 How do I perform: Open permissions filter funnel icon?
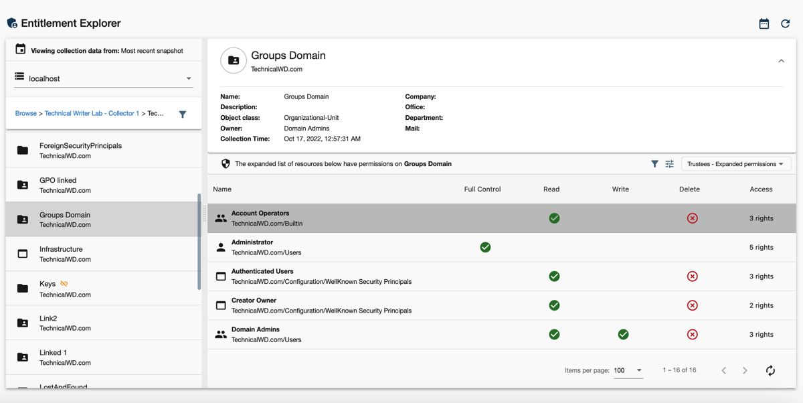(654, 164)
